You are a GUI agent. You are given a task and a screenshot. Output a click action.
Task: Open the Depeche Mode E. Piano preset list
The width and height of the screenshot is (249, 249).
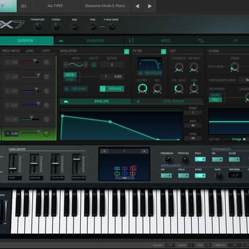click(105, 6)
